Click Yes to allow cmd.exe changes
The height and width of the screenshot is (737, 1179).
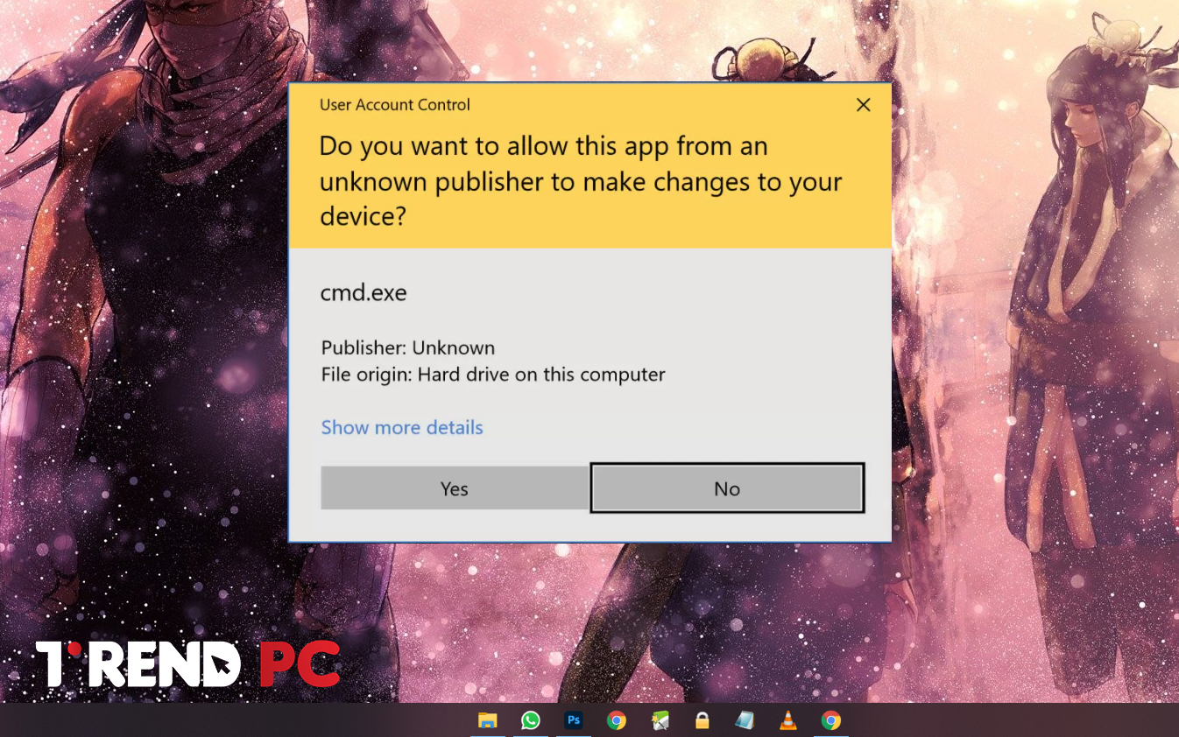[x=455, y=488]
